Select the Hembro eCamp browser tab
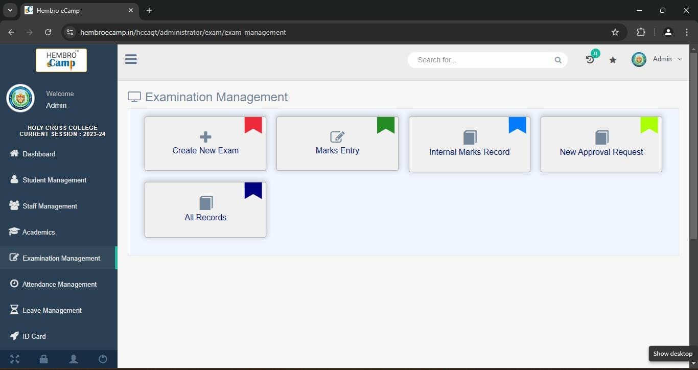 pyautogui.click(x=79, y=11)
